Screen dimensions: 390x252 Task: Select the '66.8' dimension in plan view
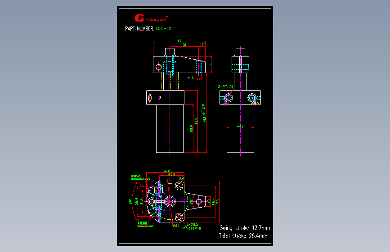click(166, 171)
